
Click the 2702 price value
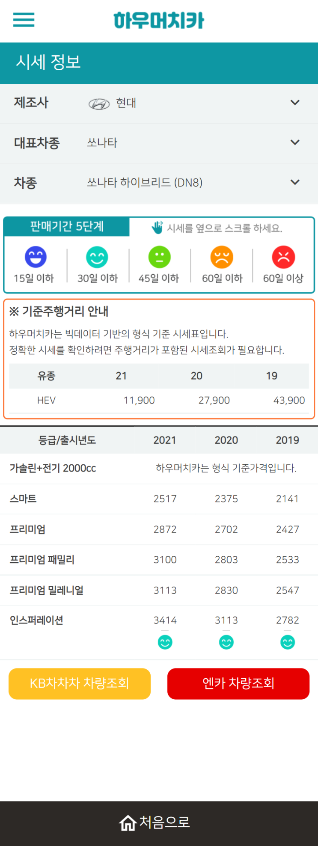[226, 529]
